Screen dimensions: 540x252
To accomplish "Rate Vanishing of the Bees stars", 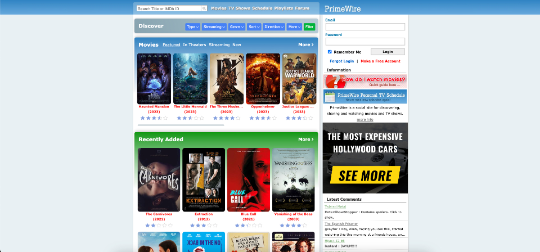I will click(x=294, y=226).
